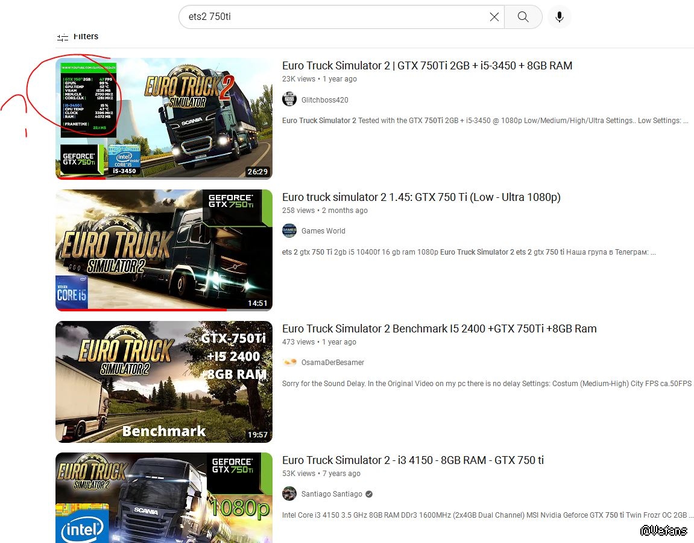Screen dimensions: 694x543
Task: Visit the Santiago Santiago channel name
Action: tap(332, 494)
